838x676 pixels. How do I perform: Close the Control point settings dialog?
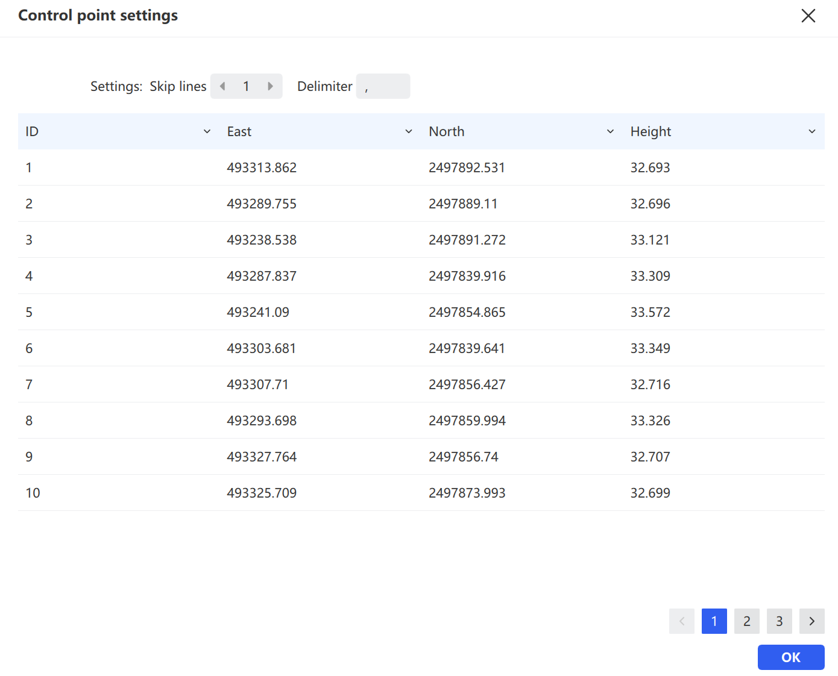point(808,16)
